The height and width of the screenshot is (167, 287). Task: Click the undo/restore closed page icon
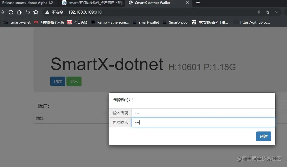(28, 12)
